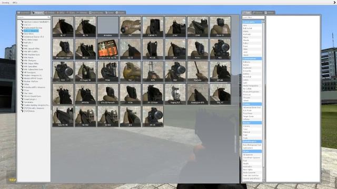Collapse the Construction tool category header
Image resolution: width=337 pixels, height=189 pixels.
tap(252, 58)
